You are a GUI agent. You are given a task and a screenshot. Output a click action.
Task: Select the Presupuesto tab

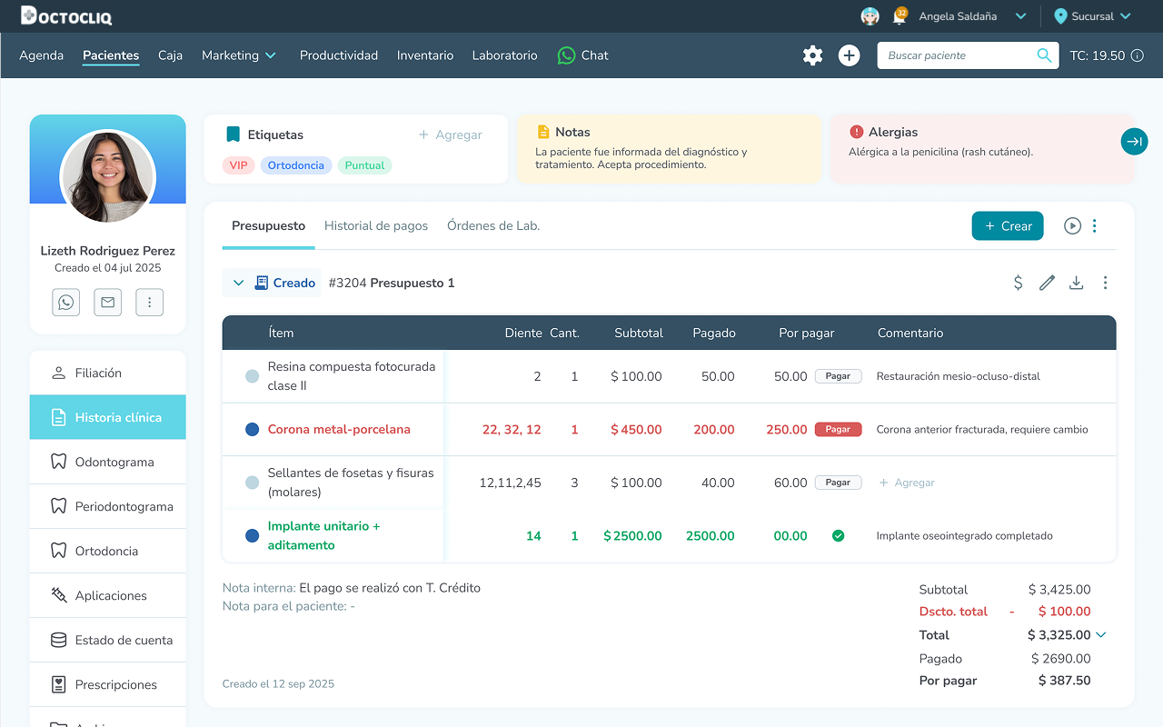coord(268,225)
